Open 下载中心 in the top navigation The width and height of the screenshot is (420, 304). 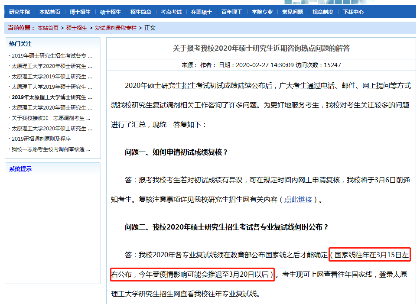[x=353, y=12]
